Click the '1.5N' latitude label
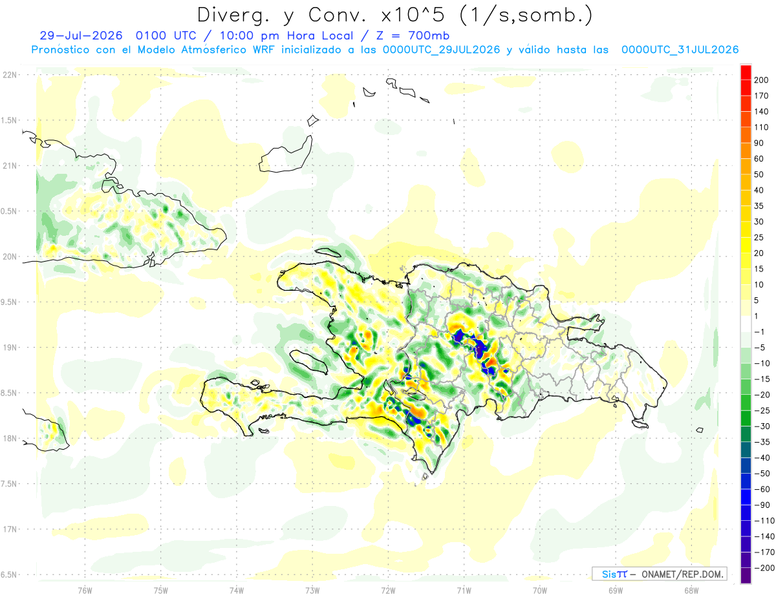 [9, 120]
